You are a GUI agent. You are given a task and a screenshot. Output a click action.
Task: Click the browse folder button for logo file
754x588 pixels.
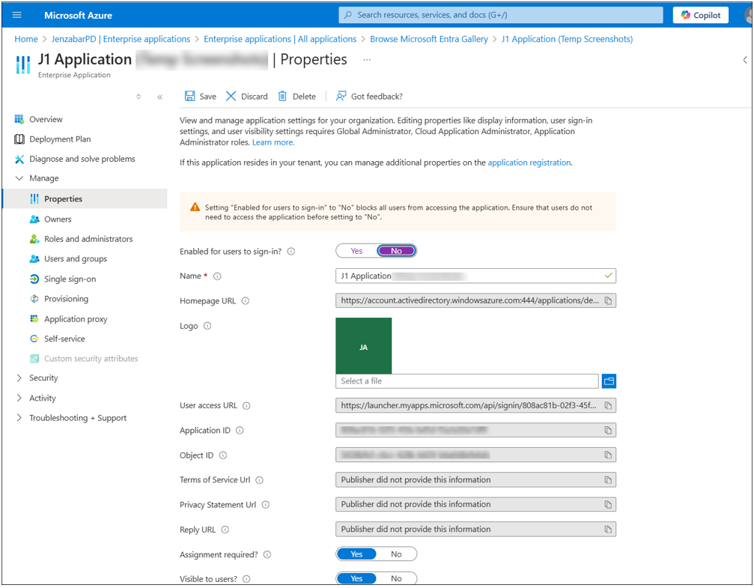tap(609, 381)
